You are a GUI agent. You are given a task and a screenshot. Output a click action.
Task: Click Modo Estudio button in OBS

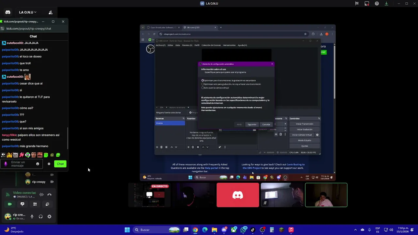click(304, 140)
